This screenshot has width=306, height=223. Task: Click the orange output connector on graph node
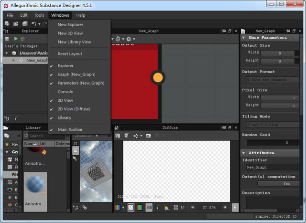coord(158,77)
